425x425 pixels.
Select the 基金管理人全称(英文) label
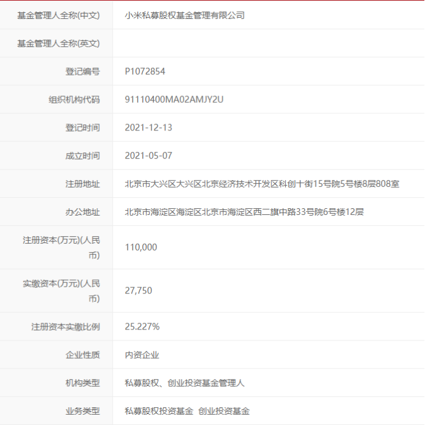(x=58, y=43)
